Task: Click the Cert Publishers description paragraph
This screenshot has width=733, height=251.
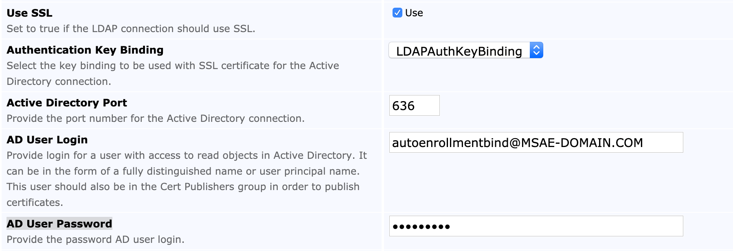Action: tap(183, 179)
